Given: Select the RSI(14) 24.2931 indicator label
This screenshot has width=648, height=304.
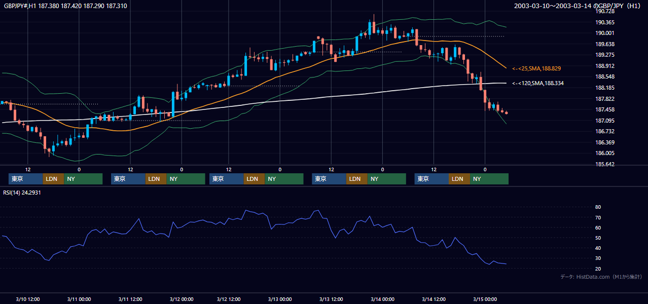Looking at the screenshot, I should (22, 193).
